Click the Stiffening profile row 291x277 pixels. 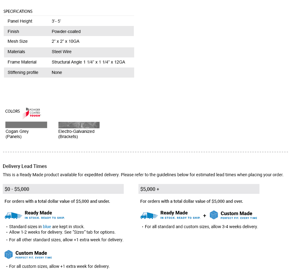click(69, 72)
